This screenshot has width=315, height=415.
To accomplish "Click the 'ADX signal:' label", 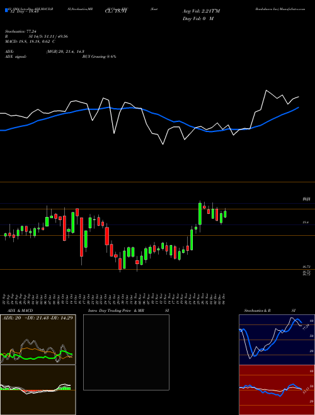I will [x=15, y=57].
